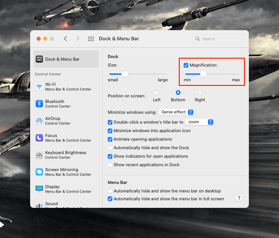
Task: Click the Dock & Menu Bar sidebar icon
Action: click(39, 59)
